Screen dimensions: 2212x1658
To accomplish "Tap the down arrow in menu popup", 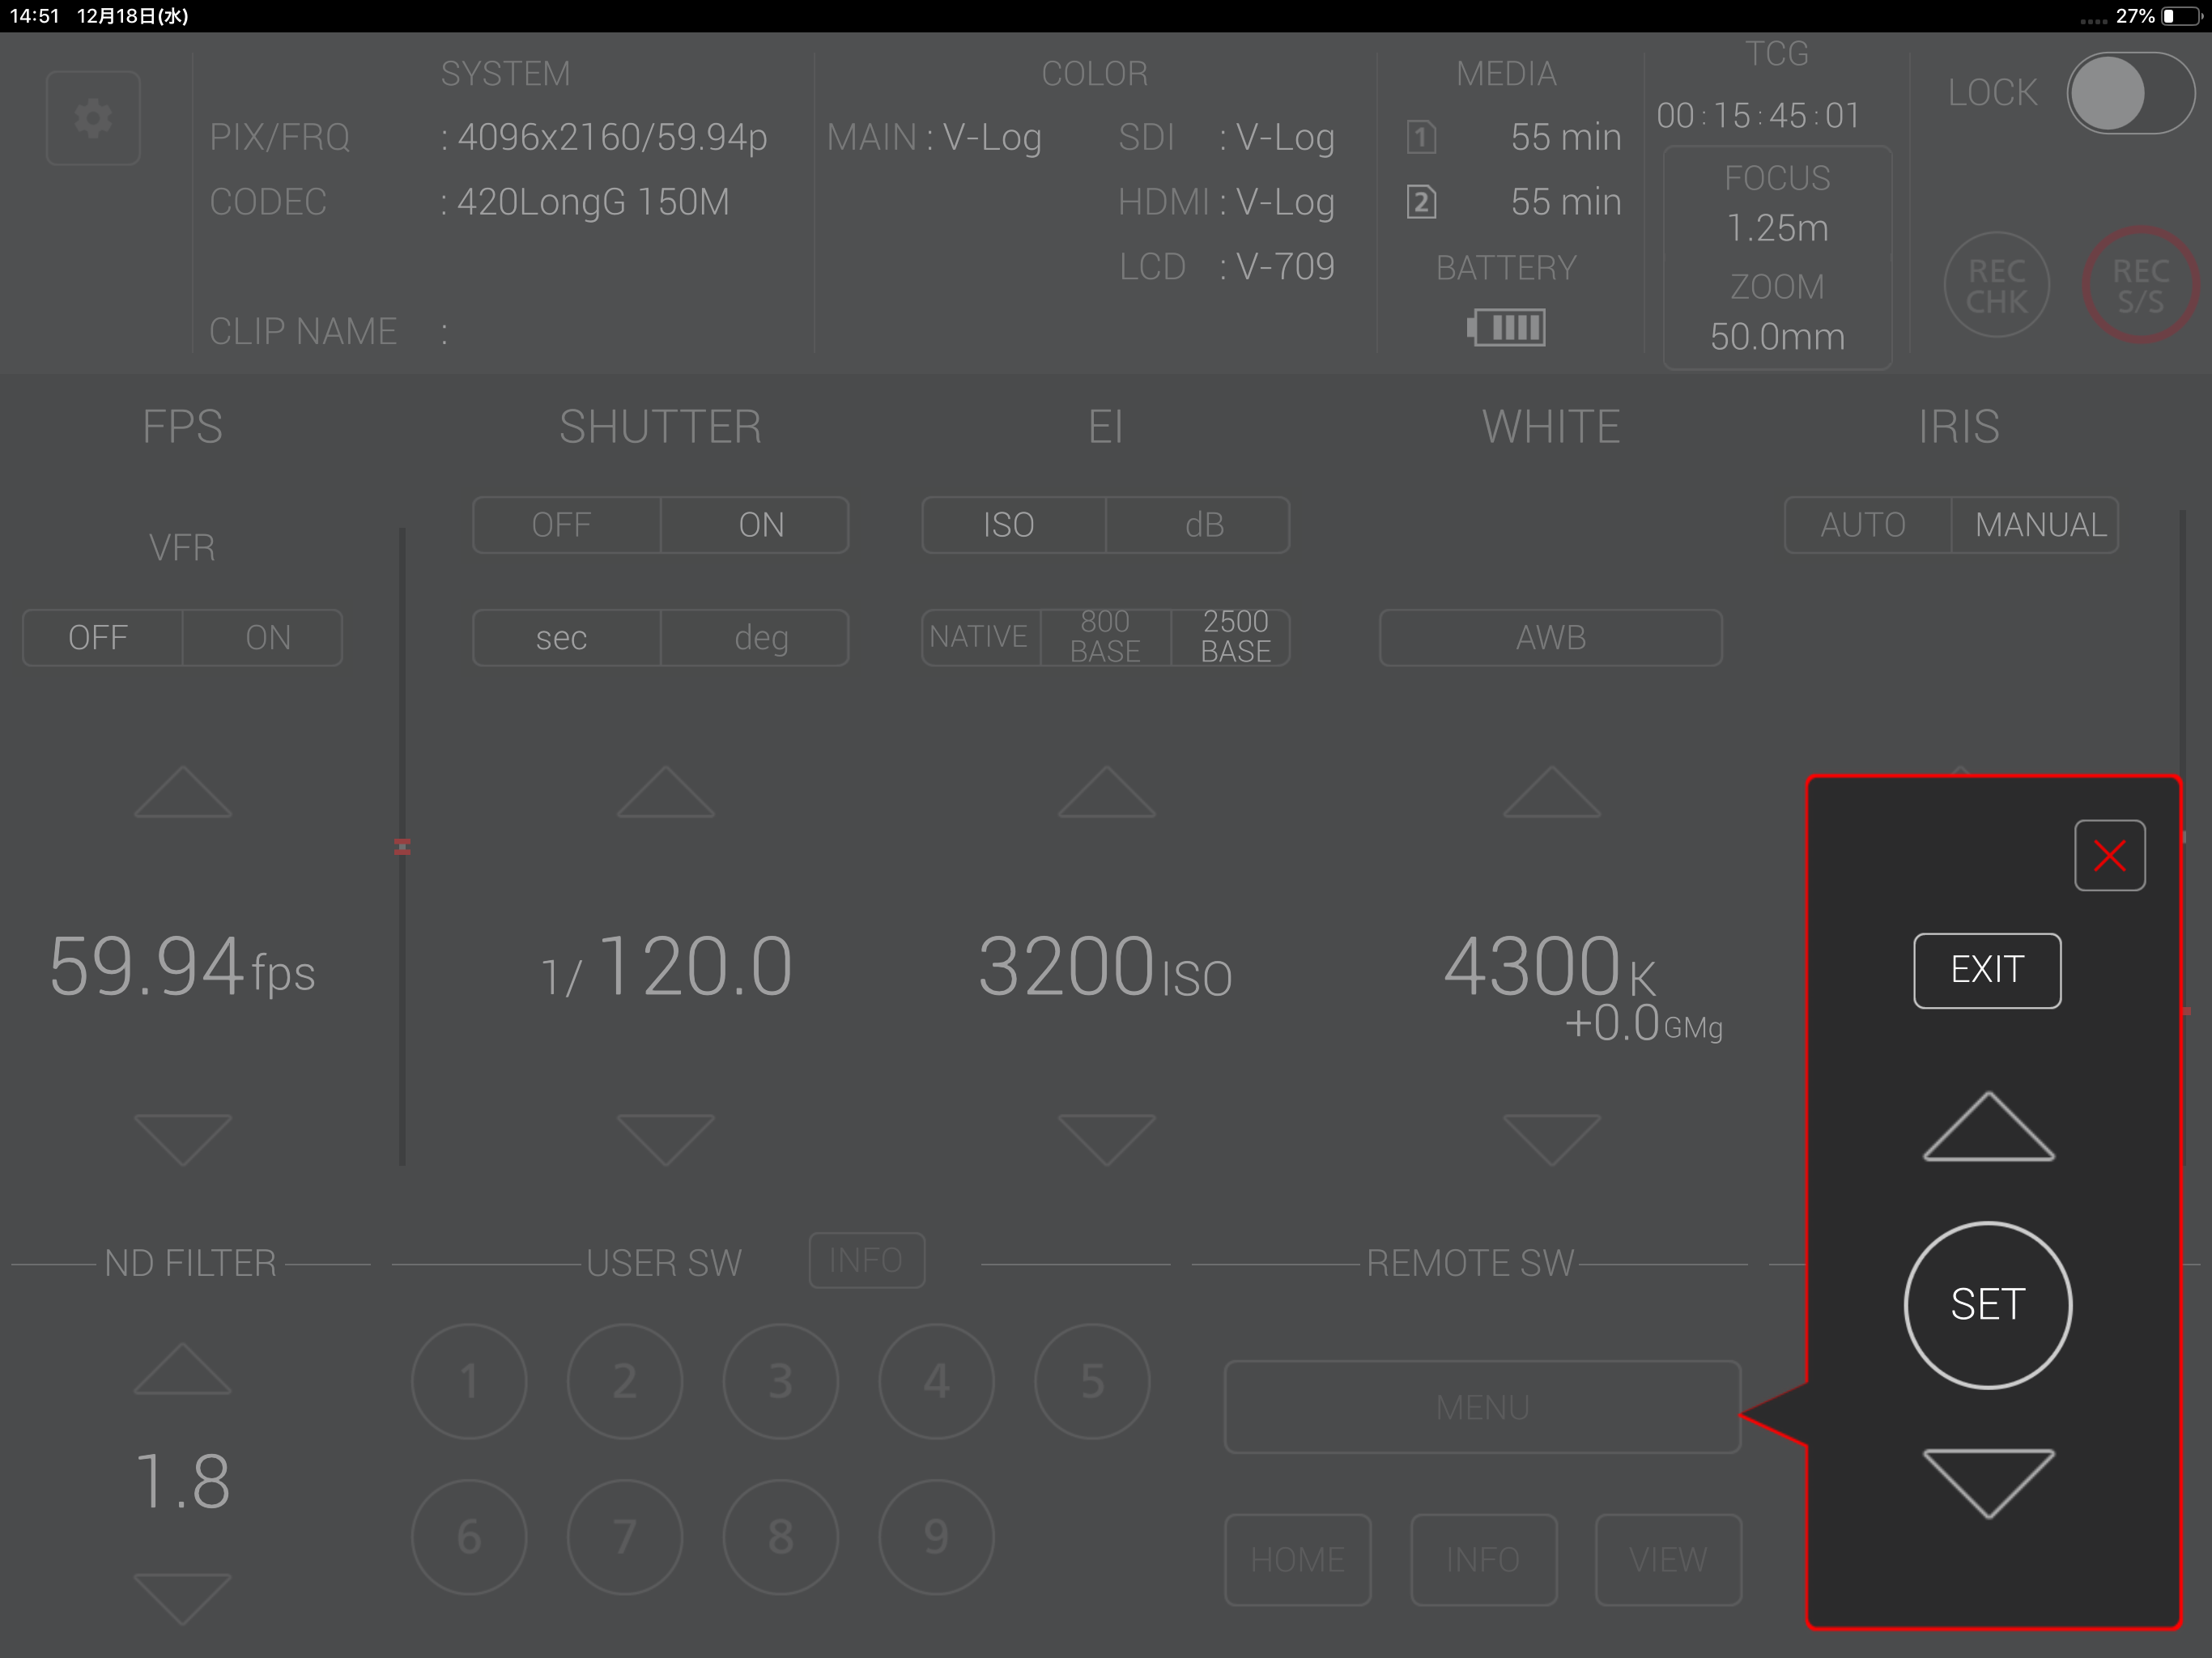I will coord(1988,1483).
